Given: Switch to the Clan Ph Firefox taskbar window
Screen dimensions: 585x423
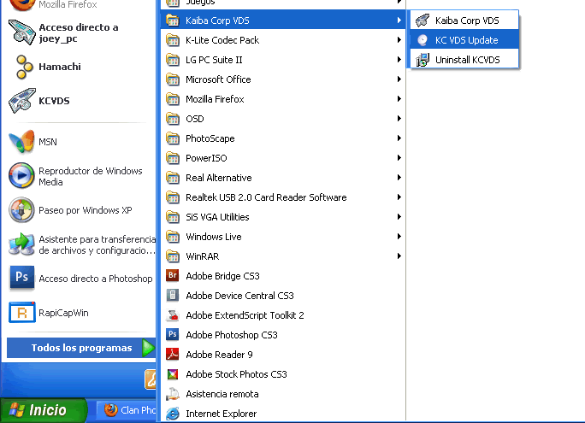Looking at the screenshot, I should click(126, 410).
